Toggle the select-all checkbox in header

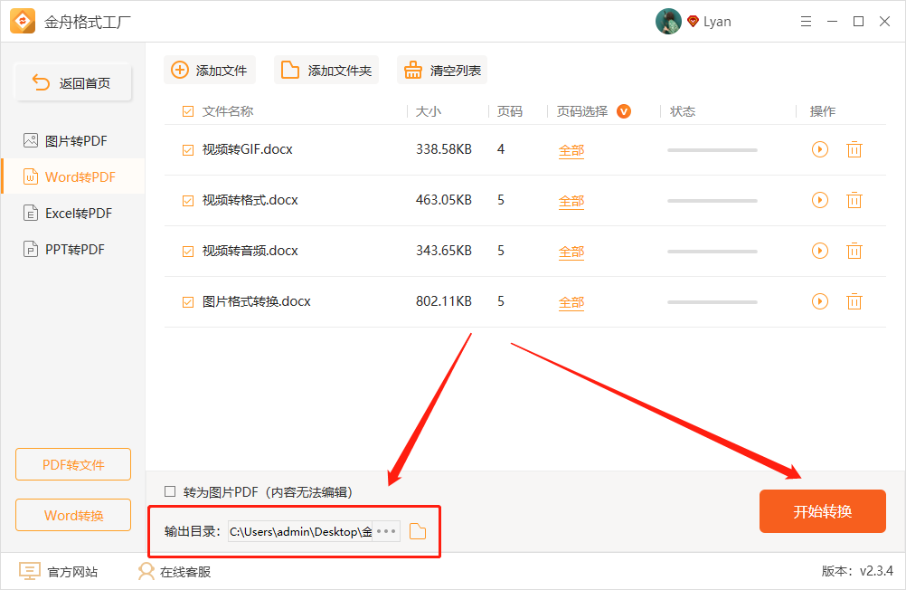point(187,110)
